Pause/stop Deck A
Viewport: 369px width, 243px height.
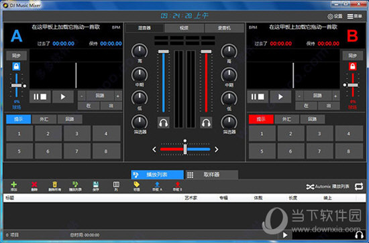pos(40,96)
